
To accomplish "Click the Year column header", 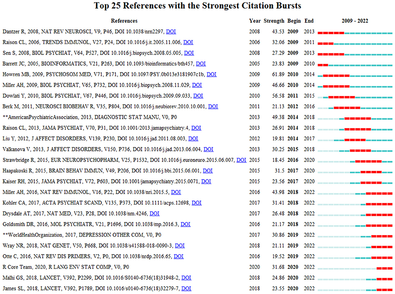I will point(255,21).
